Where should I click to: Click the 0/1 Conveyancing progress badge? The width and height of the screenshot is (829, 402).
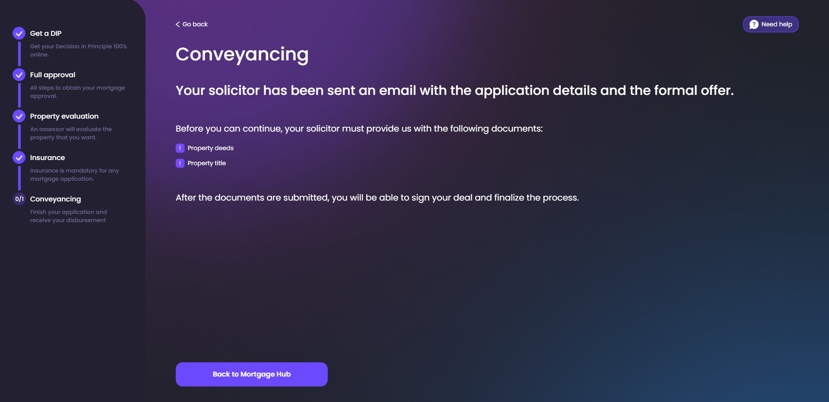click(19, 199)
